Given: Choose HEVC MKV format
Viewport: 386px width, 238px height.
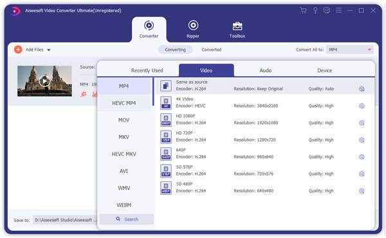Looking at the screenshot, I should tap(124, 154).
